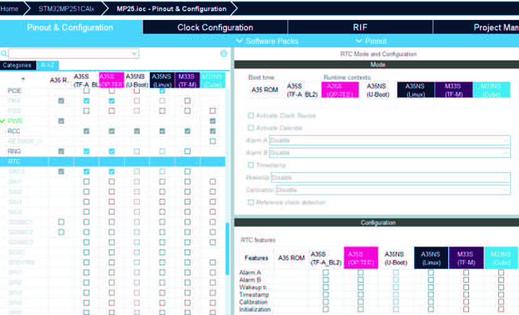Check Alarm A for A35NS (Linux)

430,273
